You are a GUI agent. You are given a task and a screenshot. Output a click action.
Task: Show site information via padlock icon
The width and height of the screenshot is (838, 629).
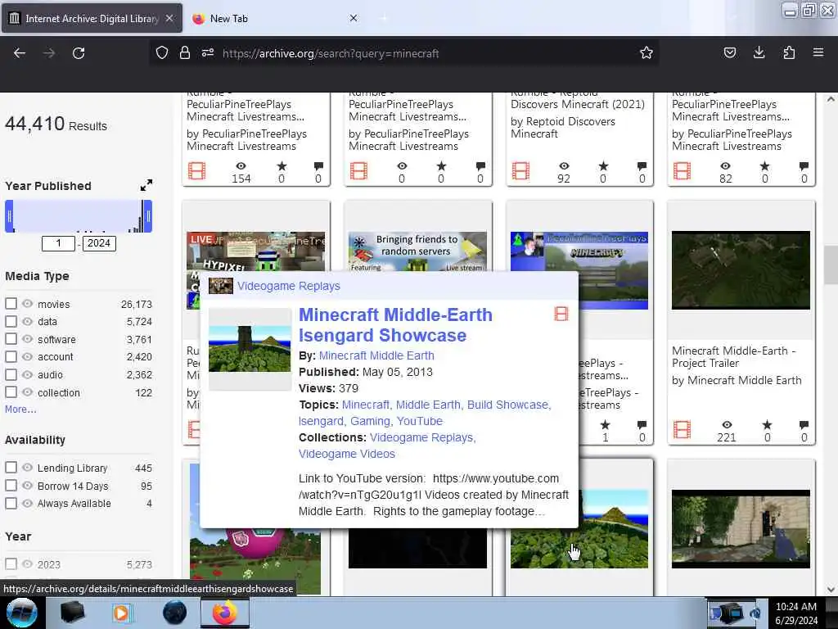coord(185,52)
